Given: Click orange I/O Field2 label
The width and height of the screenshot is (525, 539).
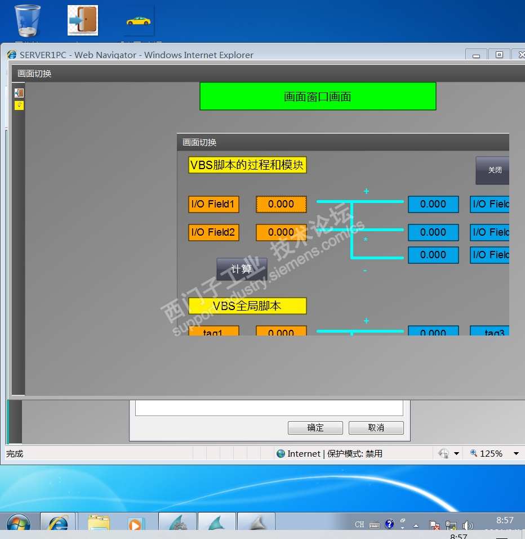Looking at the screenshot, I should [x=213, y=232].
